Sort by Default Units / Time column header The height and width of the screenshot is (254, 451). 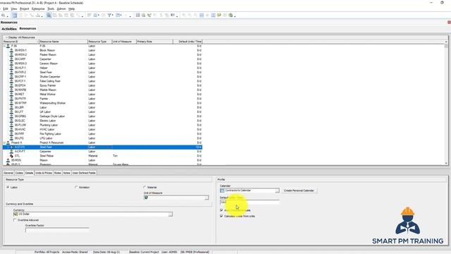pyautogui.click(x=187, y=42)
